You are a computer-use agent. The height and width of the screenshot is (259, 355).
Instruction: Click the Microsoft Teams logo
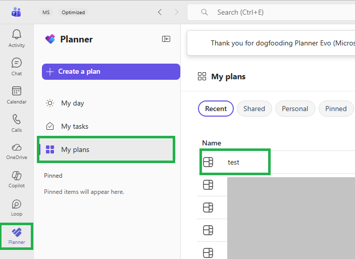16,12
